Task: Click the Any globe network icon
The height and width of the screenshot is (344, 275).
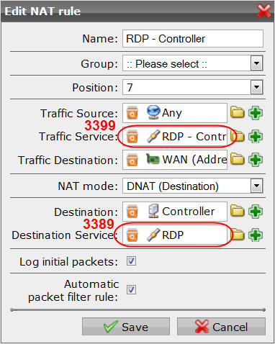Action: pyautogui.click(x=153, y=112)
